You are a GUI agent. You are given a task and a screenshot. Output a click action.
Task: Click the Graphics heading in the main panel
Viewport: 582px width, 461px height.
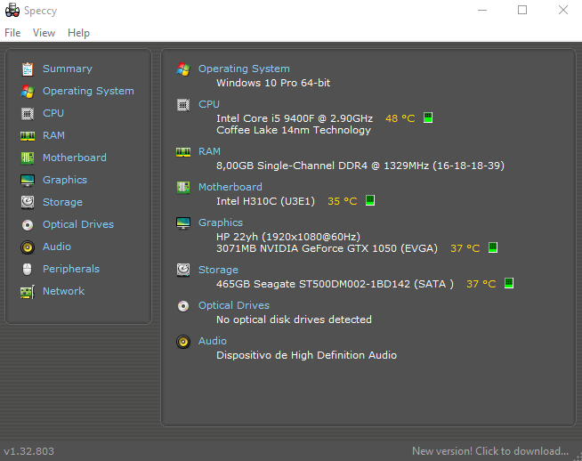tap(221, 222)
